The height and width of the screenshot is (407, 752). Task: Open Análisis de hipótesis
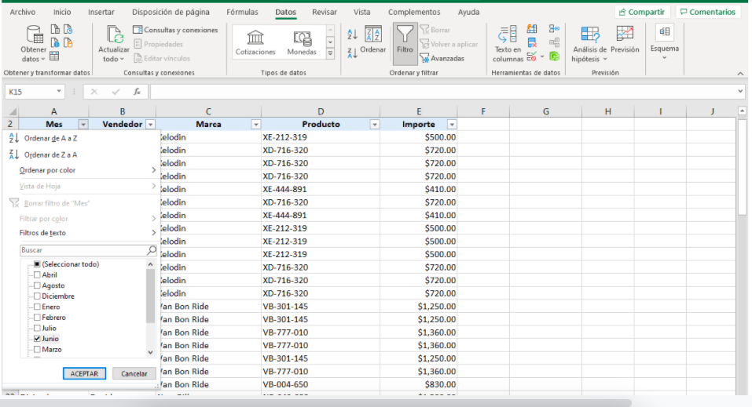click(x=589, y=44)
